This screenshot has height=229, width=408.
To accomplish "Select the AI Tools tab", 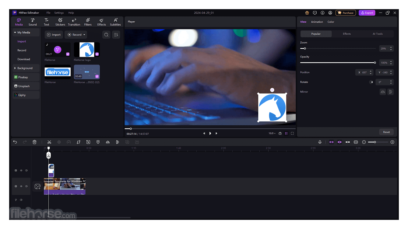I will [378, 34].
